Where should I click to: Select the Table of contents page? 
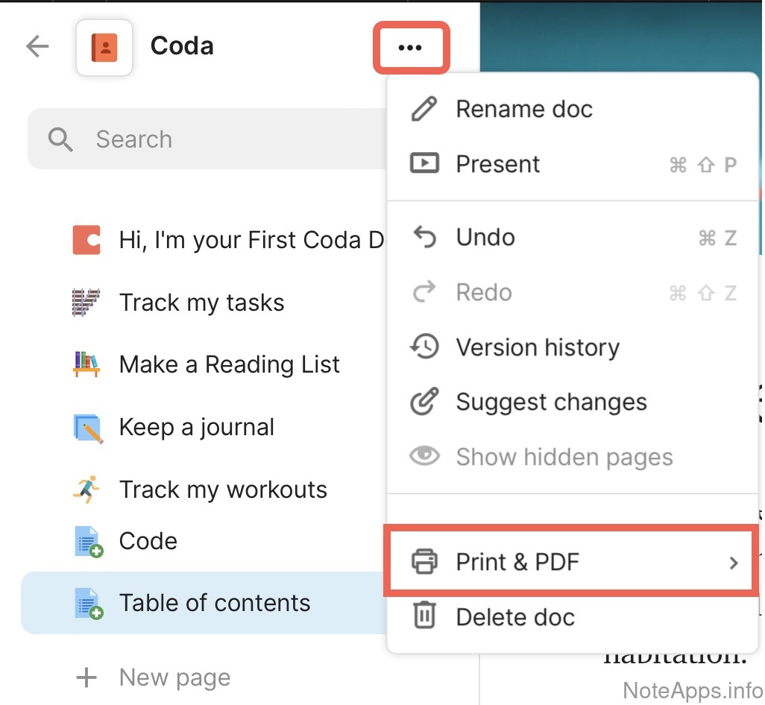pyautogui.click(x=214, y=603)
